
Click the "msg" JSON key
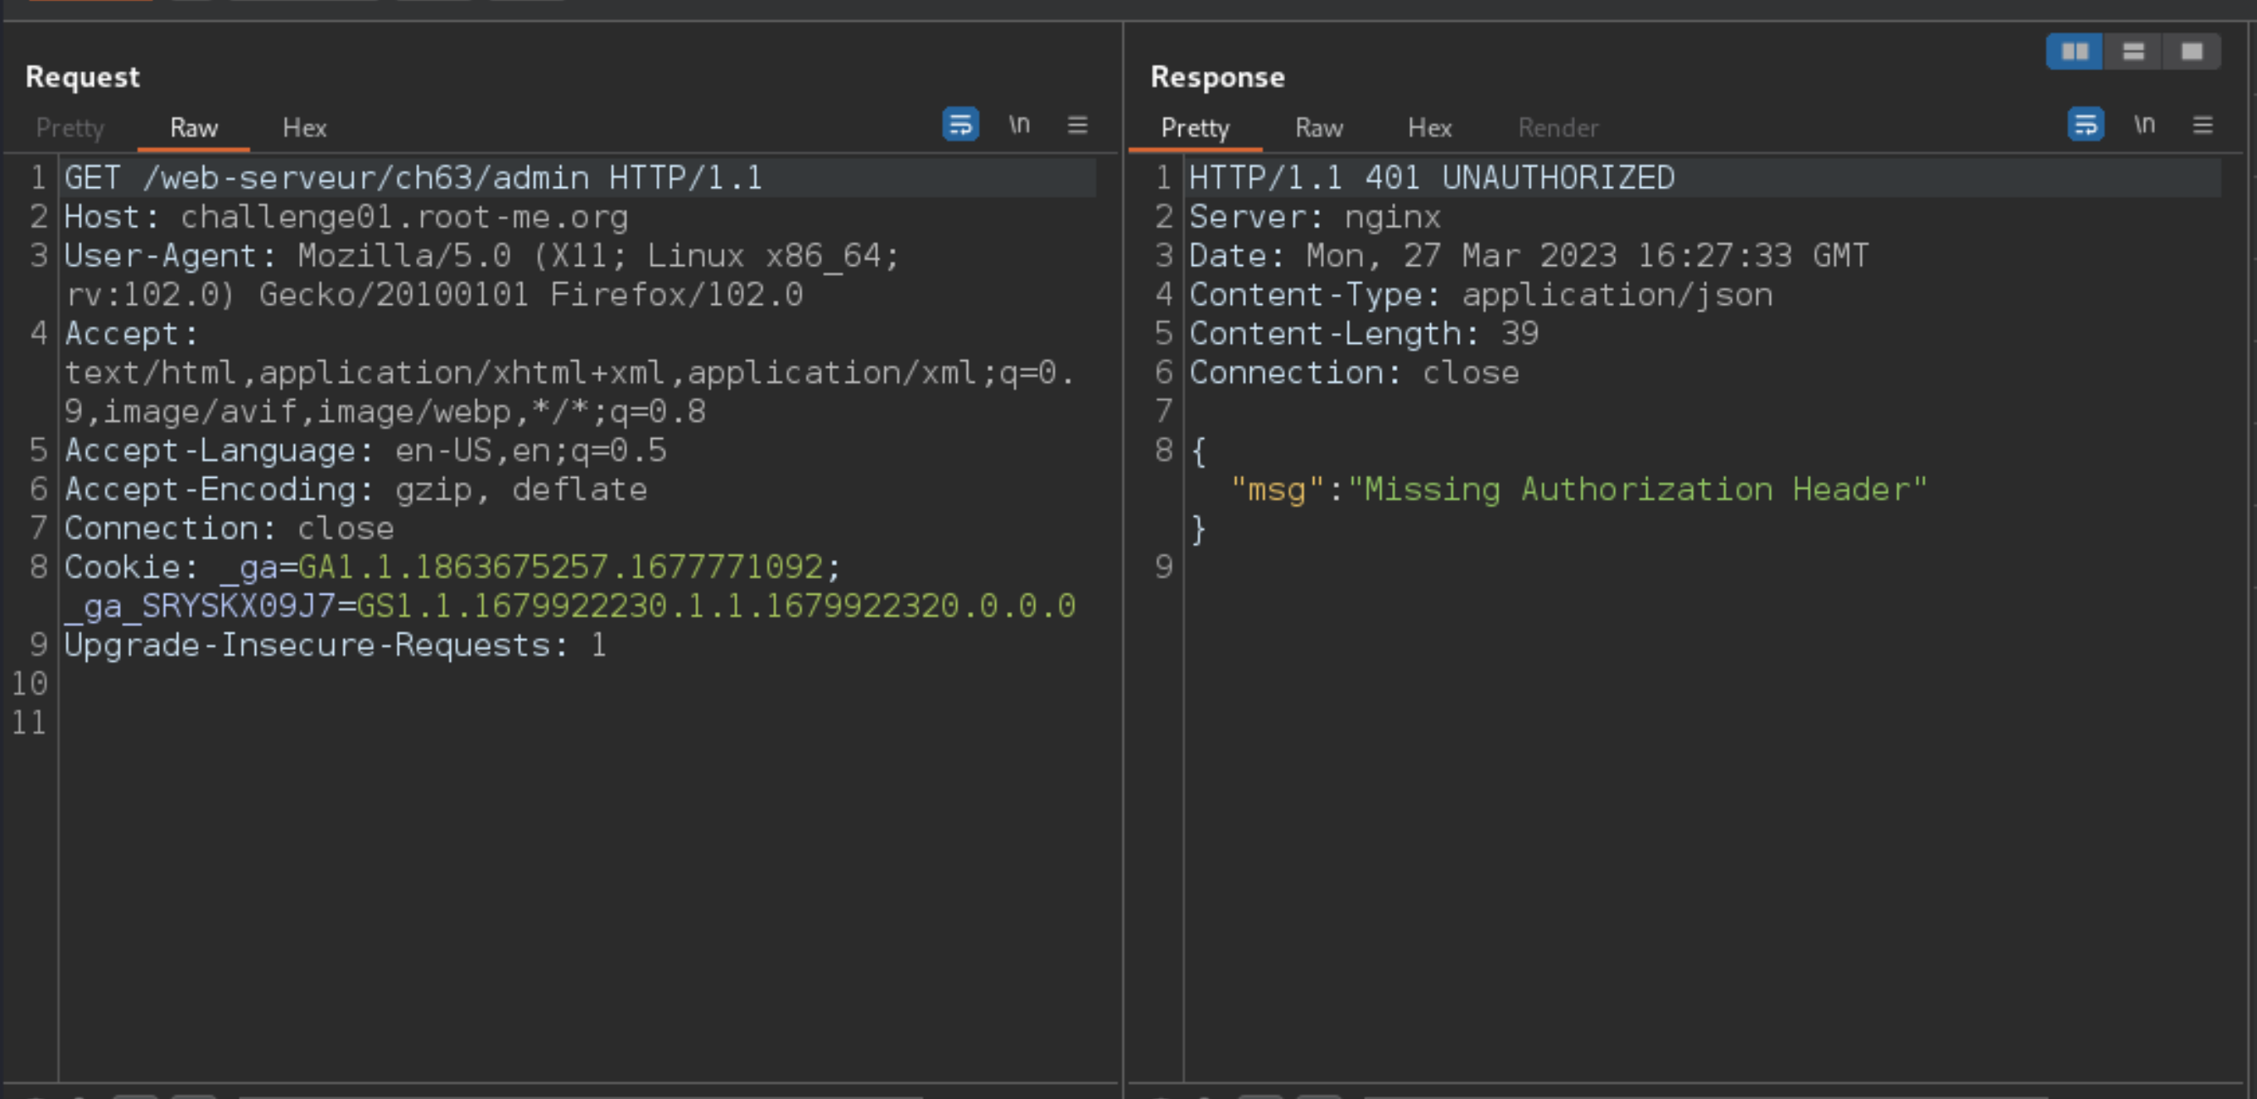(x=1278, y=489)
